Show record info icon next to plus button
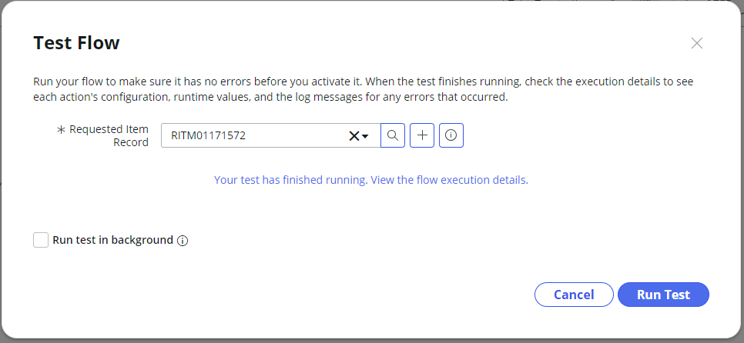Image resolution: width=744 pixels, height=343 pixels. [x=451, y=135]
